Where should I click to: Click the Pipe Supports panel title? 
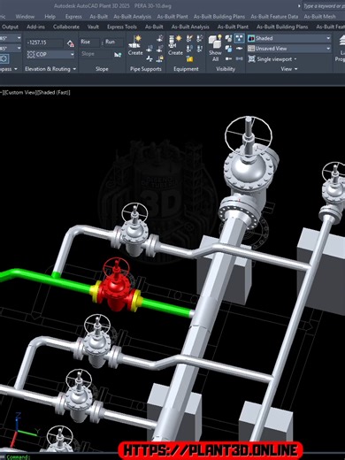tap(146, 69)
